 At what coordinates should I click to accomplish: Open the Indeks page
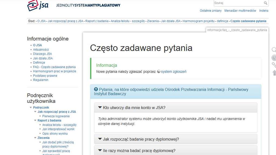pos(264,10)
